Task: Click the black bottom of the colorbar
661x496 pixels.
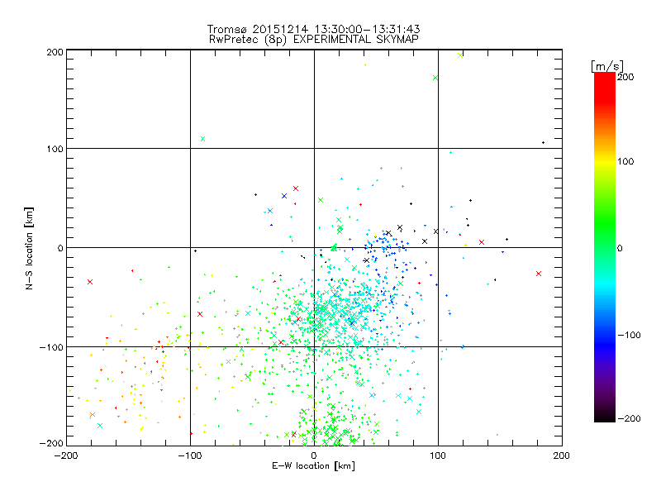Action: pos(605,416)
